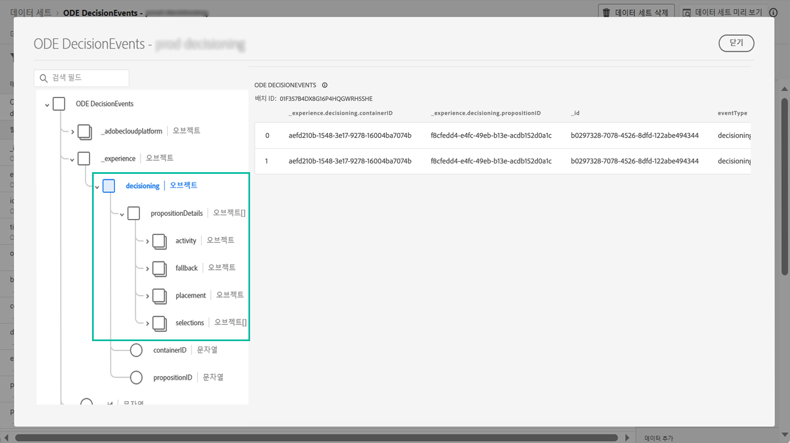
Task: Click the object icon beside fallback
Action: tap(159, 268)
